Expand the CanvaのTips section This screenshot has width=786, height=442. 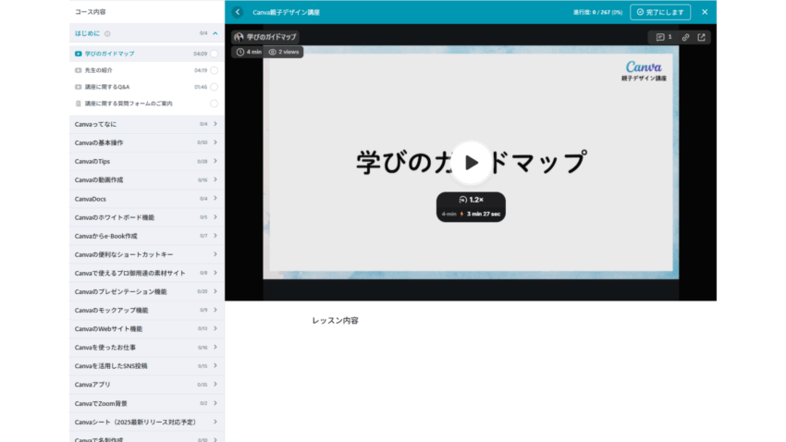click(x=146, y=162)
